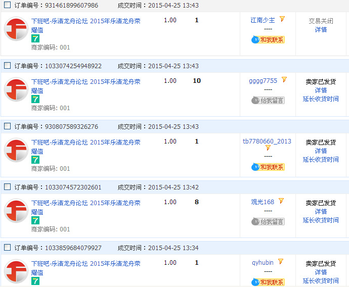Open product title link in order 931461899607986
This screenshot has height=287, width=349.
click(x=85, y=25)
